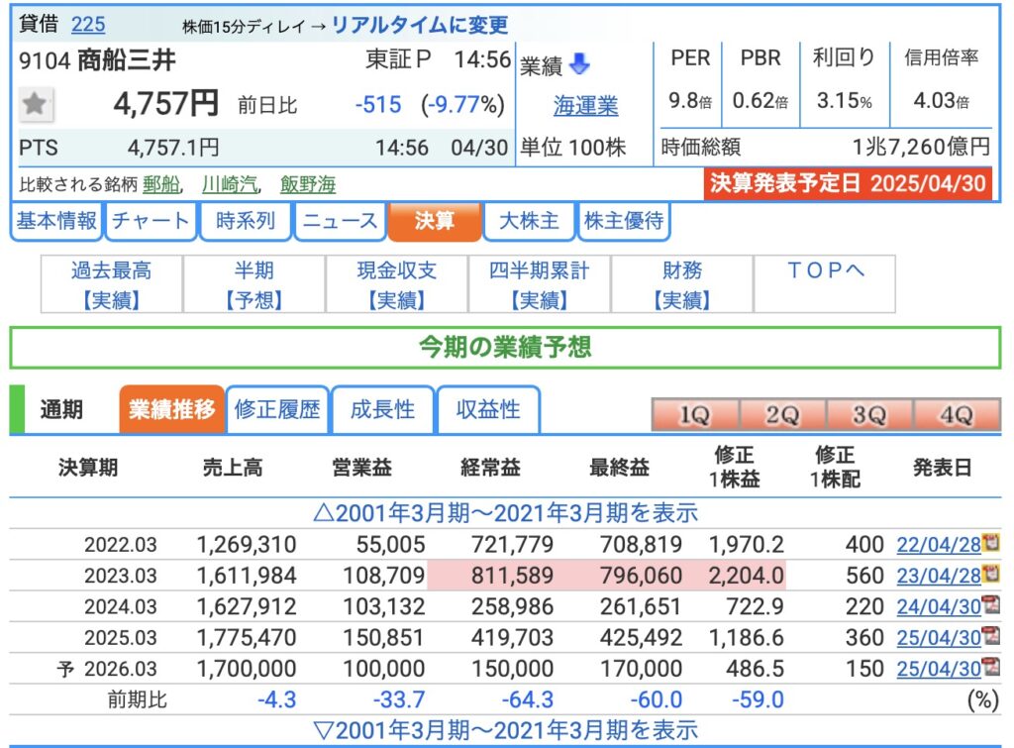Open compared stock 飯野海
Screen dimensions: 1014x748
point(308,184)
